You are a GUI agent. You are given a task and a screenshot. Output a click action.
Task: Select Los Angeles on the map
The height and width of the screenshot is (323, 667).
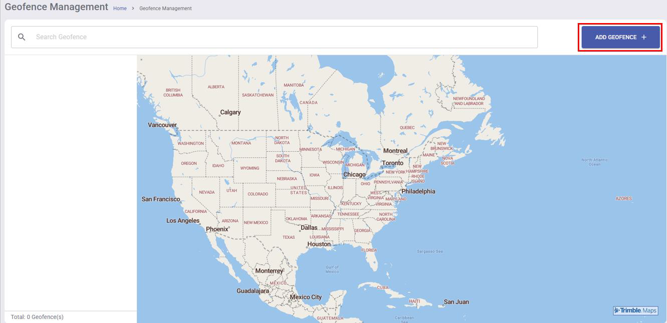tap(183, 221)
